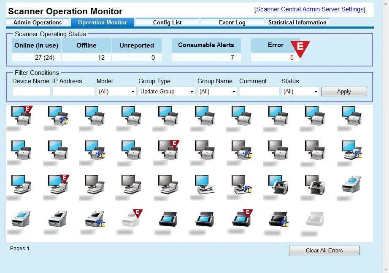Image resolution: width=389 pixels, height=273 pixels.
Task: Select open flatbed scanner with blue monitor
Action: coord(205,185)
